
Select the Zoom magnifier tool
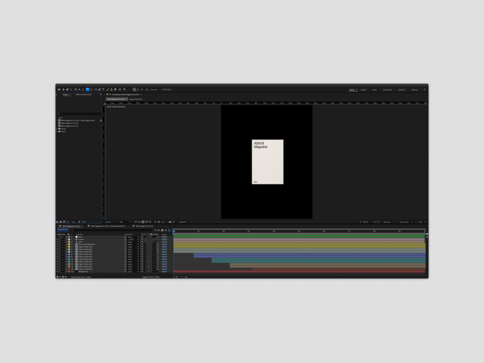[x=71, y=89]
